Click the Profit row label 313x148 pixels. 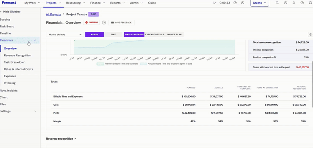[56, 113]
